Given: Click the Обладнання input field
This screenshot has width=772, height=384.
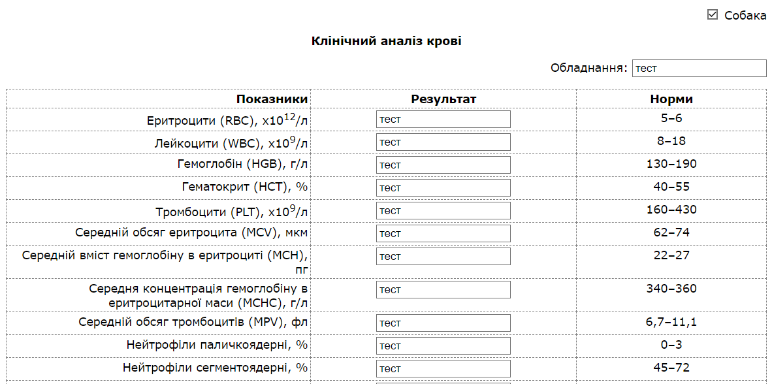Looking at the screenshot, I should point(699,68).
